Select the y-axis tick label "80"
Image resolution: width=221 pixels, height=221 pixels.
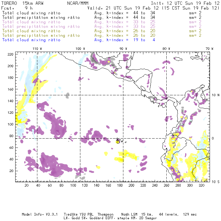(x=11, y=136)
